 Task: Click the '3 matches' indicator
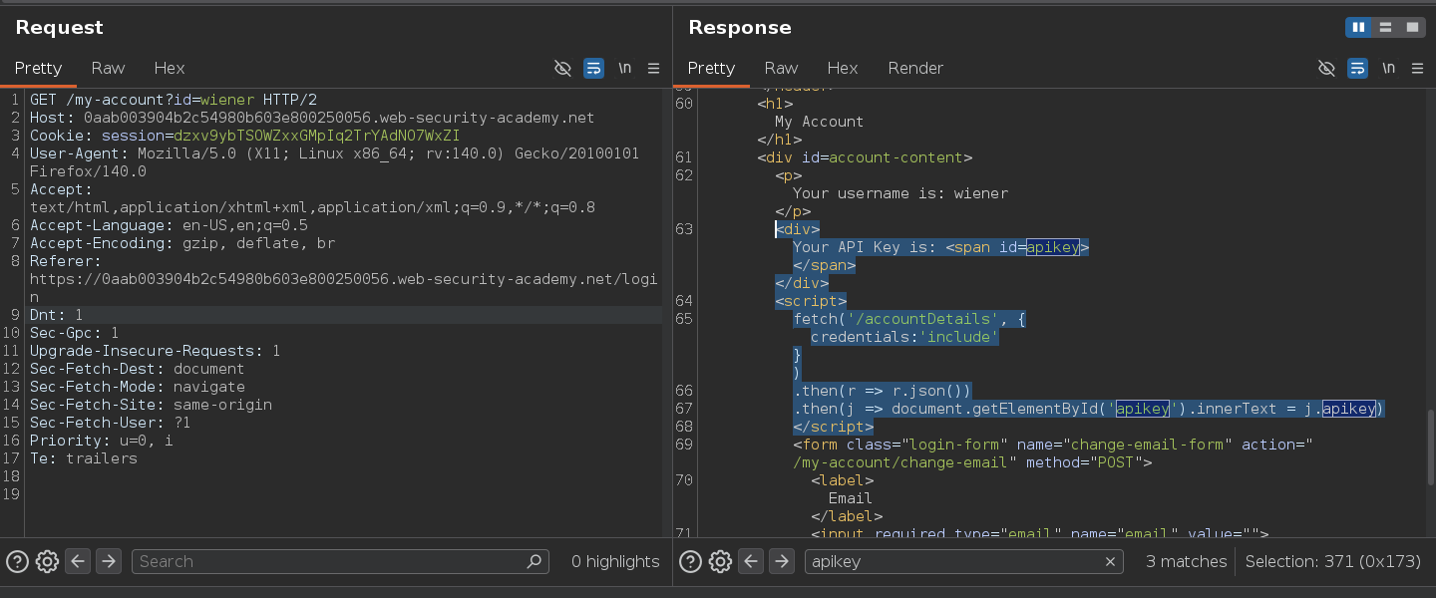1186,561
